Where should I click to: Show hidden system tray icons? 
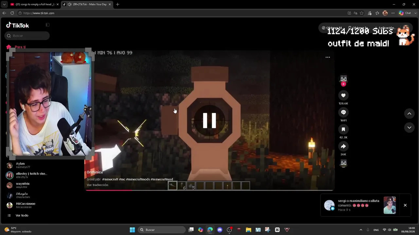pyautogui.click(x=361, y=230)
